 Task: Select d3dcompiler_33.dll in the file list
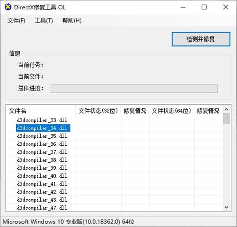(x=42, y=120)
